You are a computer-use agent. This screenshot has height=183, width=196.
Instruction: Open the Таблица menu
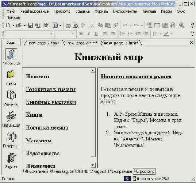pos(149,11)
